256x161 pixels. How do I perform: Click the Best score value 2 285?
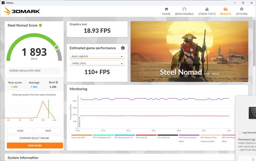tap(53, 87)
